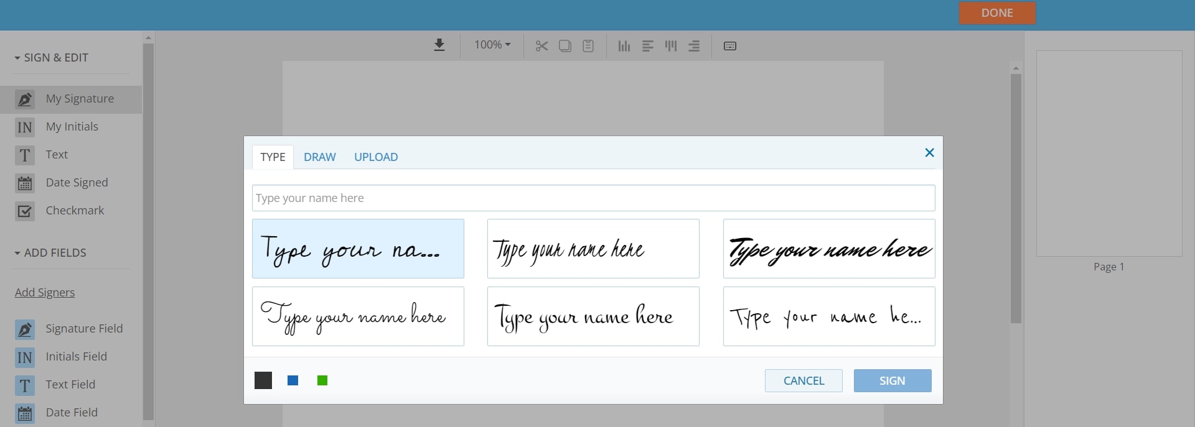1195x427 pixels.
Task: Click the download icon in the toolbar
Action: (439, 45)
